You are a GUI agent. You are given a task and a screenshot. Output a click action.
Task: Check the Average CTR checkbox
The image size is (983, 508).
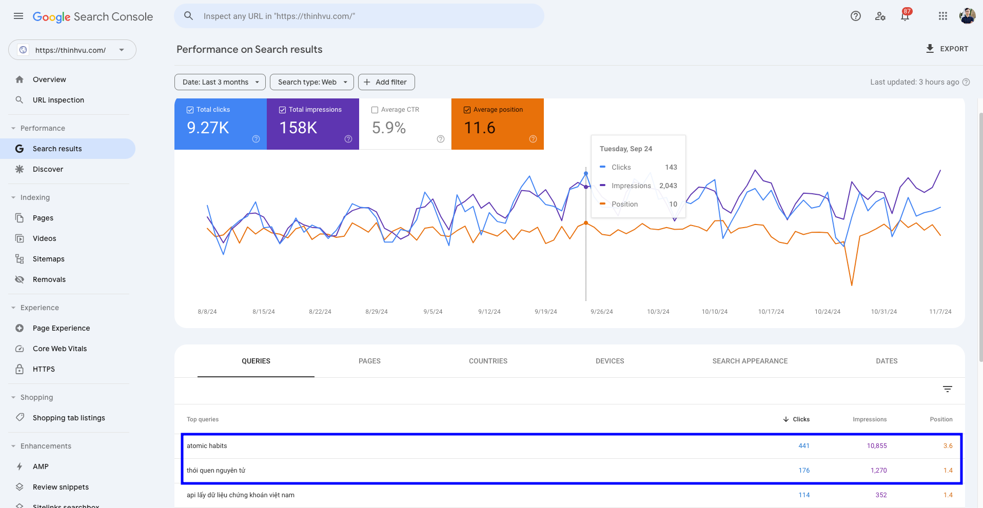coord(375,110)
